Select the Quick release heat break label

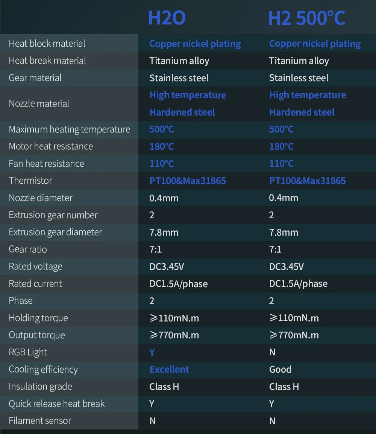57,404
